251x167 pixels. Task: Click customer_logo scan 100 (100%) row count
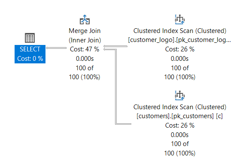180,77
